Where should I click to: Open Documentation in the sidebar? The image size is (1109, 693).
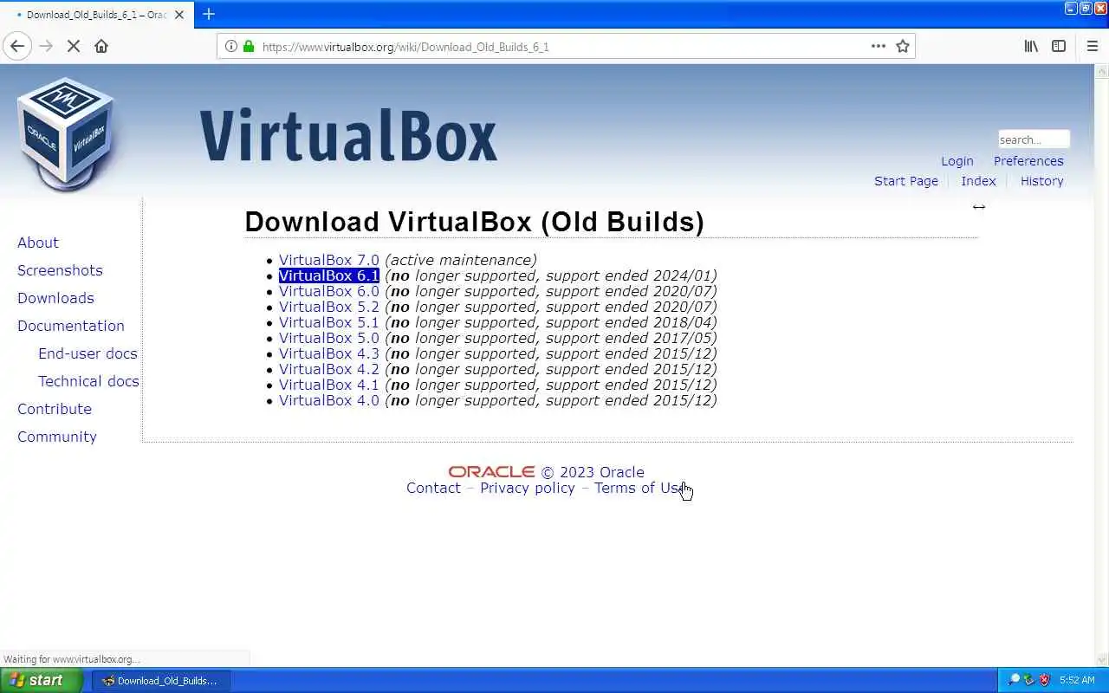click(71, 326)
